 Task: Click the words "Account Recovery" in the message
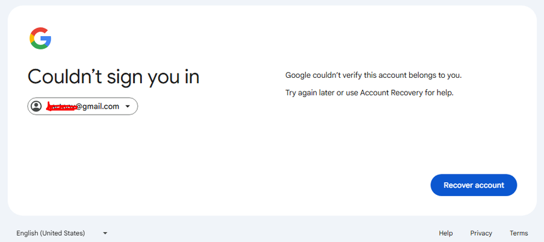(391, 93)
